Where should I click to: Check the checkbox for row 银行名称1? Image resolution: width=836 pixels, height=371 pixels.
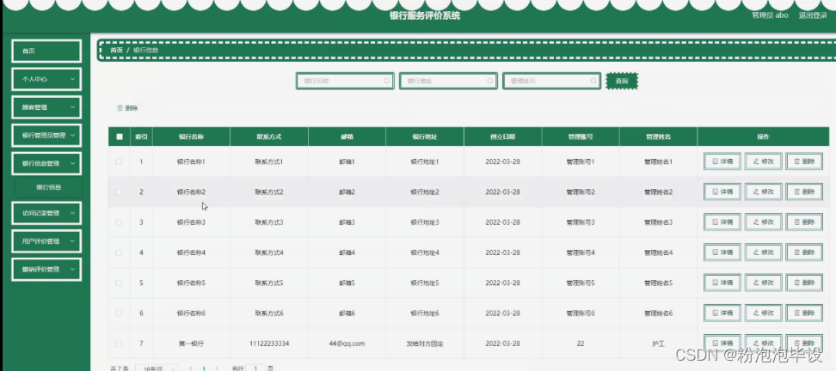[x=119, y=161]
